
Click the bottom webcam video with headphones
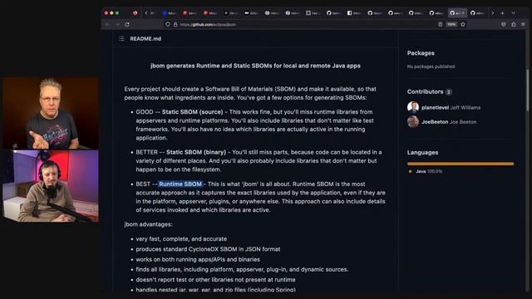pos(51,186)
